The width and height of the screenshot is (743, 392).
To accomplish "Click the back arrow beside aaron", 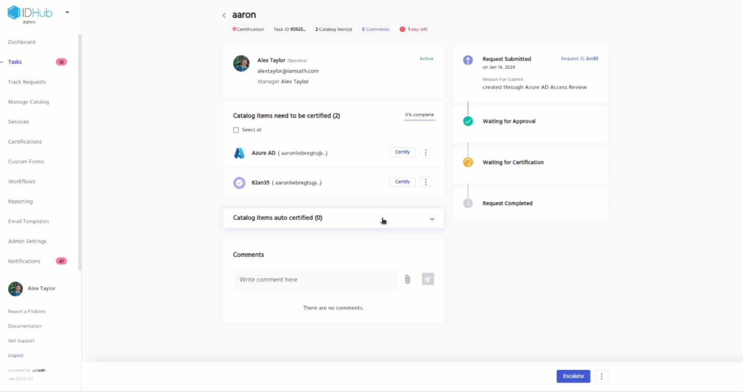I will (x=224, y=15).
